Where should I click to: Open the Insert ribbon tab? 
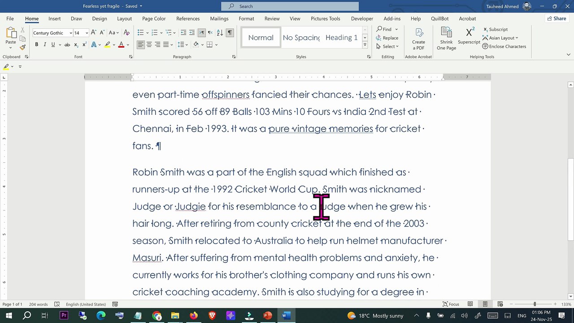click(x=55, y=18)
